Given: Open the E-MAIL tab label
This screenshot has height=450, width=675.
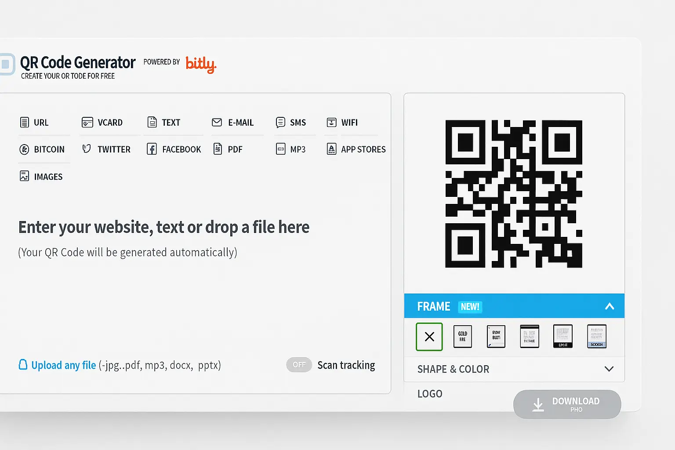Looking at the screenshot, I should click(241, 123).
